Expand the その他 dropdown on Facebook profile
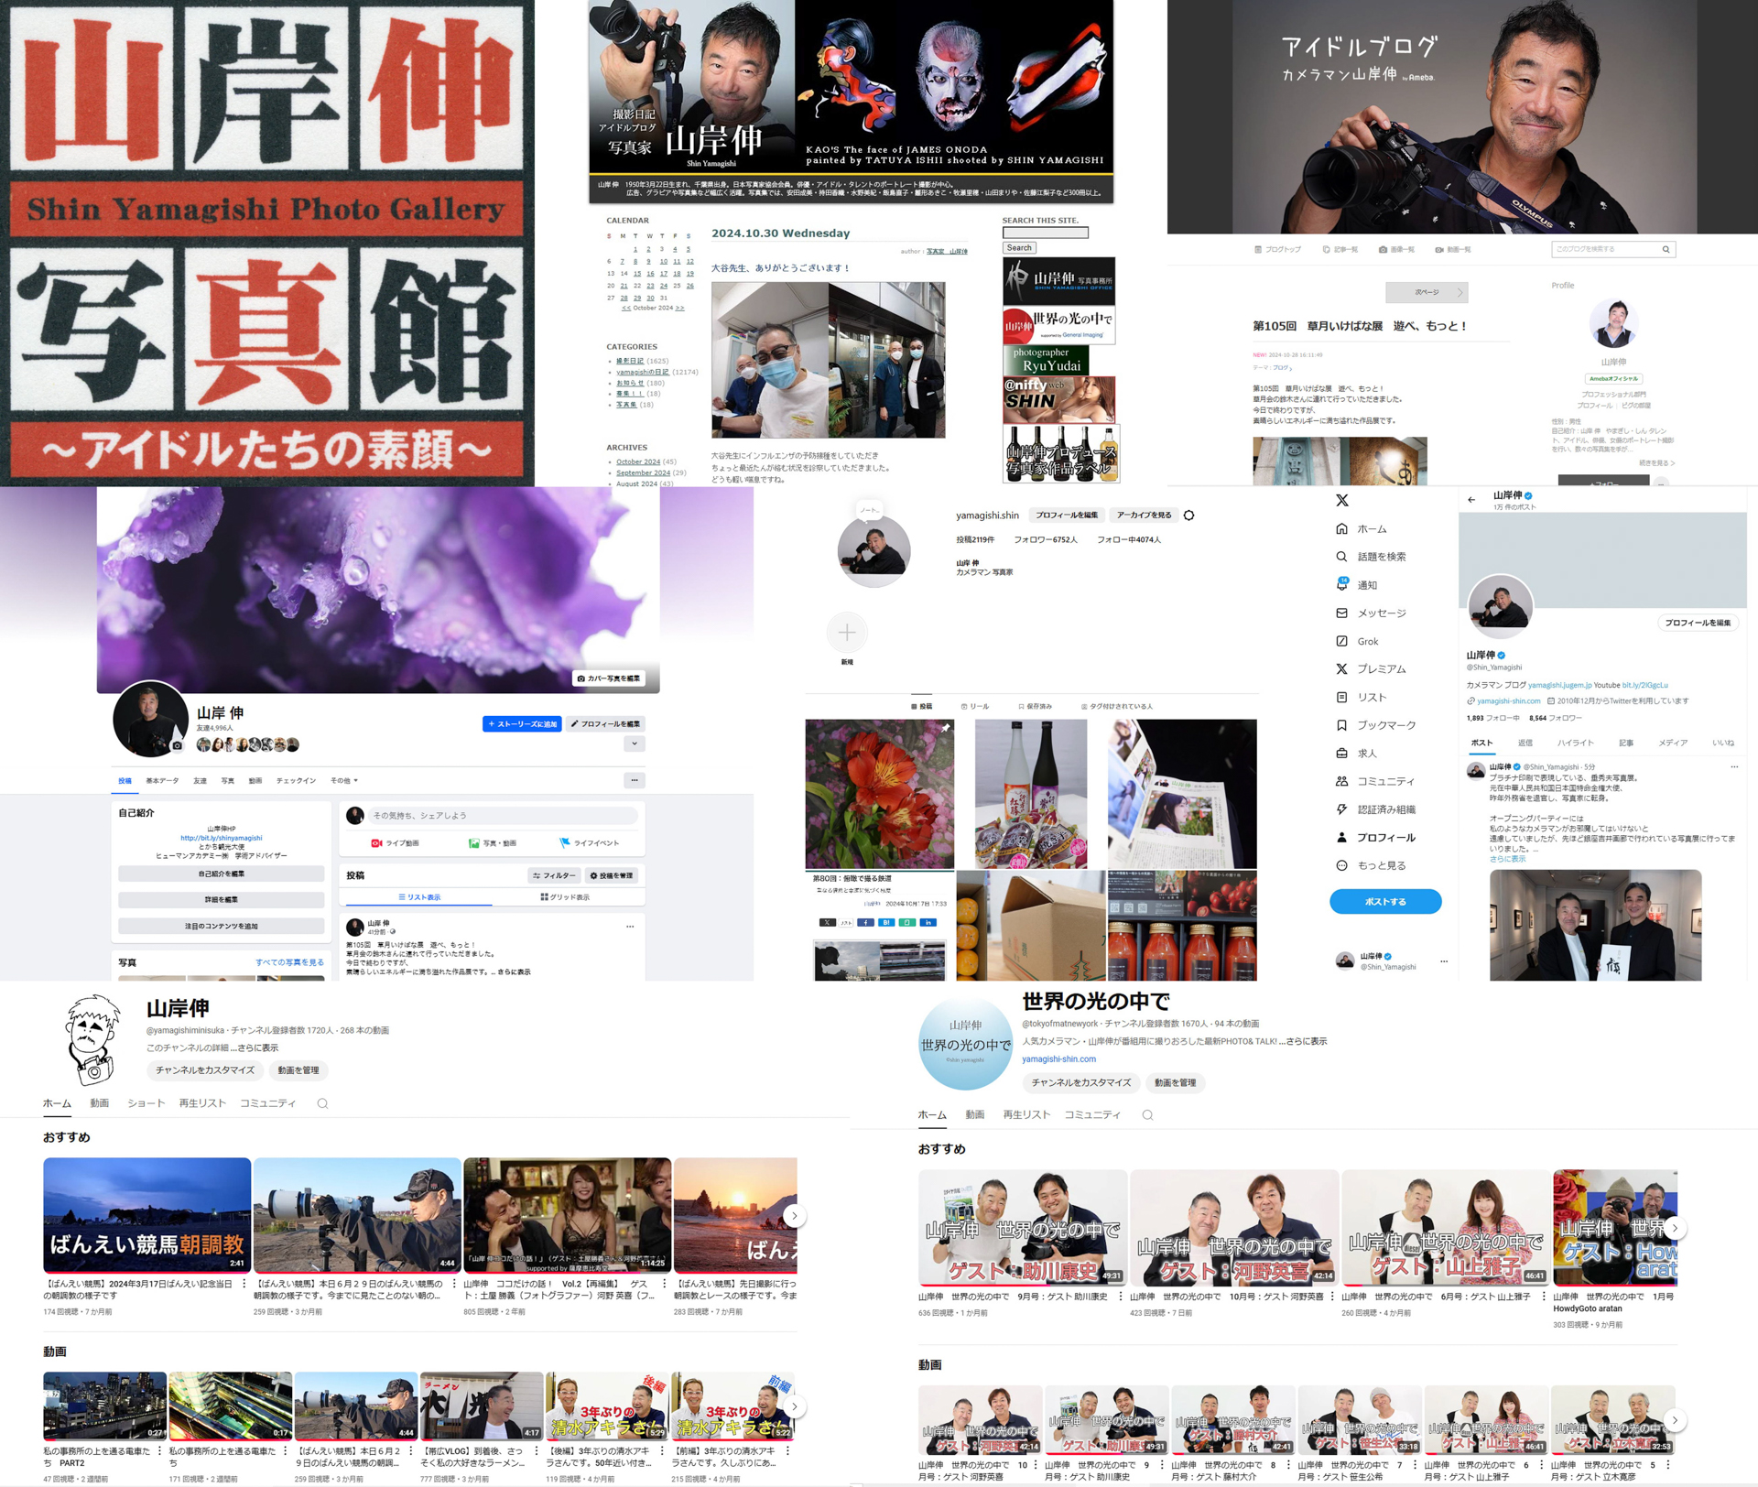This screenshot has width=1758, height=1487. [344, 781]
